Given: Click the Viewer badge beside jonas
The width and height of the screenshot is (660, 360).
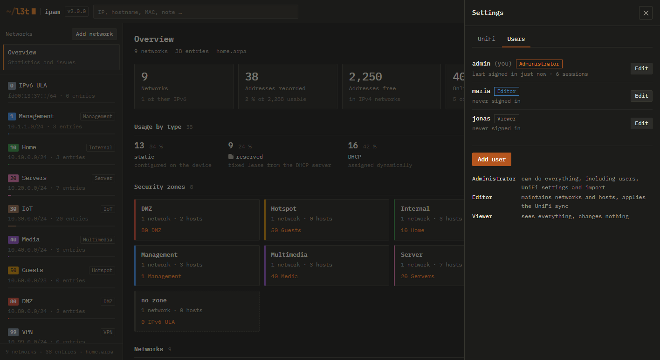Looking at the screenshot, I should [506, 119].
